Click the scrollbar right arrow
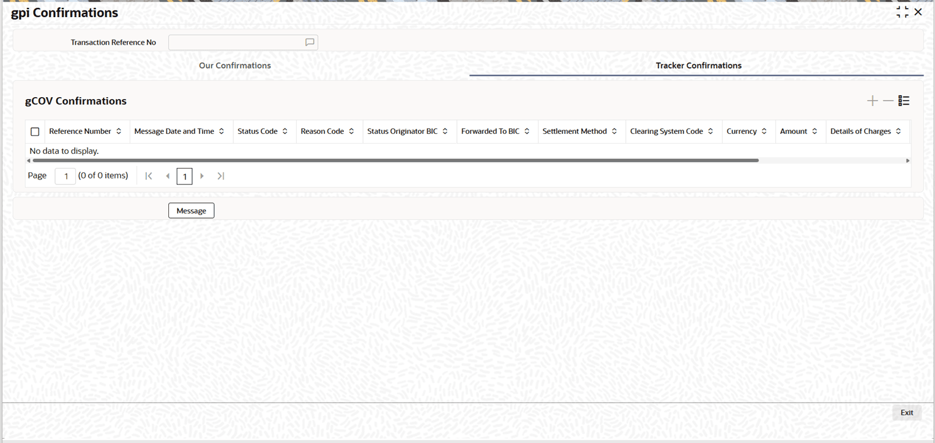This screenshot has height=443, width=935. pos(907,161)
